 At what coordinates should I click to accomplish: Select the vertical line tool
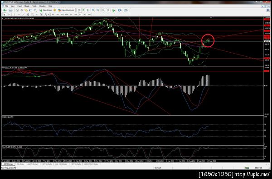pyautogui.click(x=14, y=15)
